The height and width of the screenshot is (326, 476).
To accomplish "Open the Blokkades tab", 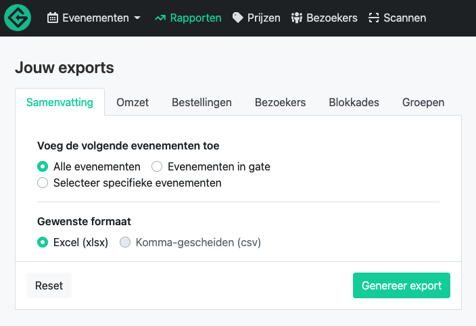I will tap(354, 102).
